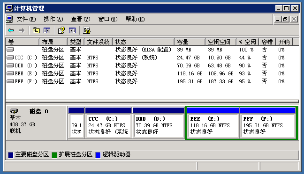Select the EEE (E:) logical drive block
This screenshot has width=304, height=174.
click(x=213, y=123)
